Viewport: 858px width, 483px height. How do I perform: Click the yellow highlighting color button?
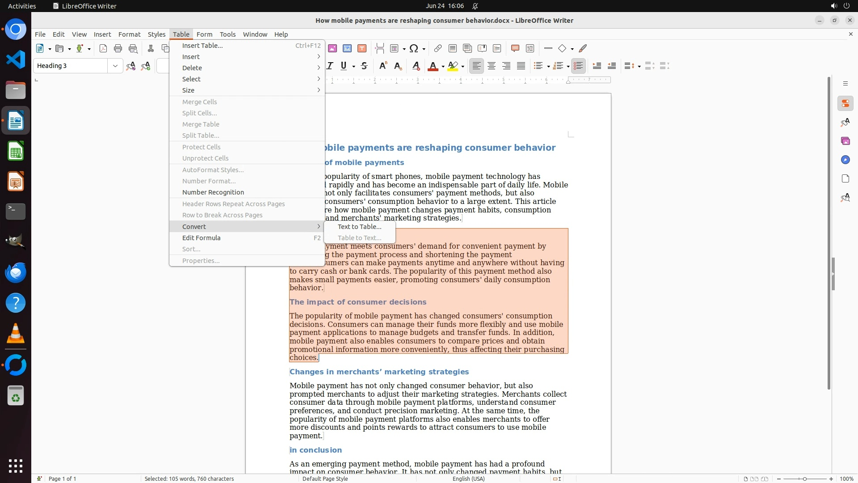click(453, 66)
